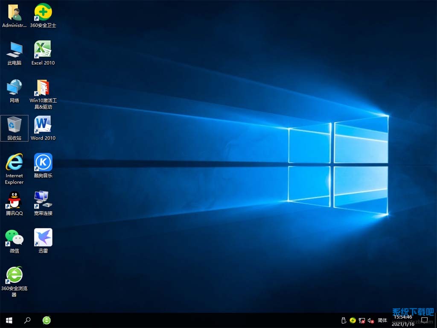The width and height of the screenshot is (437, 328).
Task: Click the taskbar search magnifier
Action: click(x=27, y=320)
